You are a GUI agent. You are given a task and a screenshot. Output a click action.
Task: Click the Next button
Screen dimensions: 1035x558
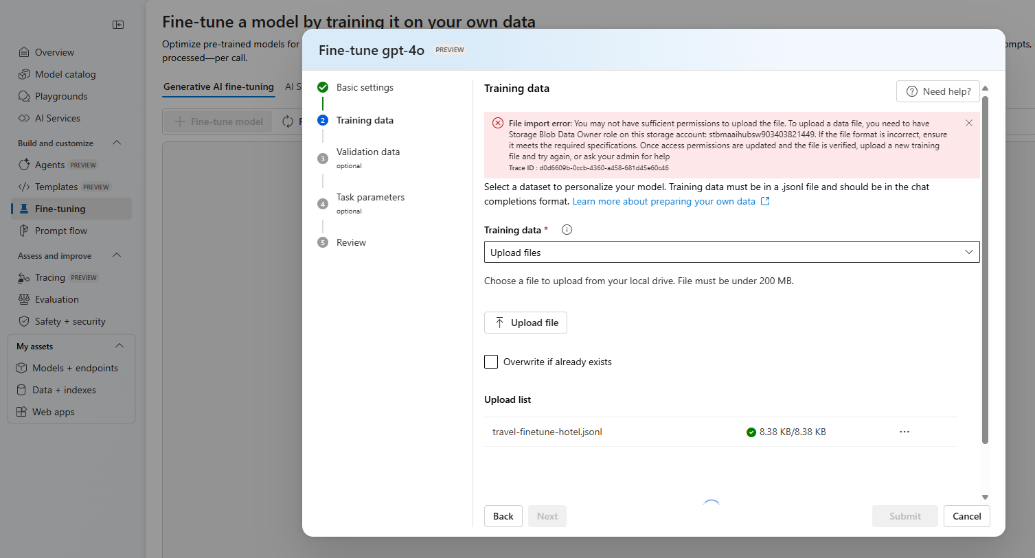(x=547, y=516)
